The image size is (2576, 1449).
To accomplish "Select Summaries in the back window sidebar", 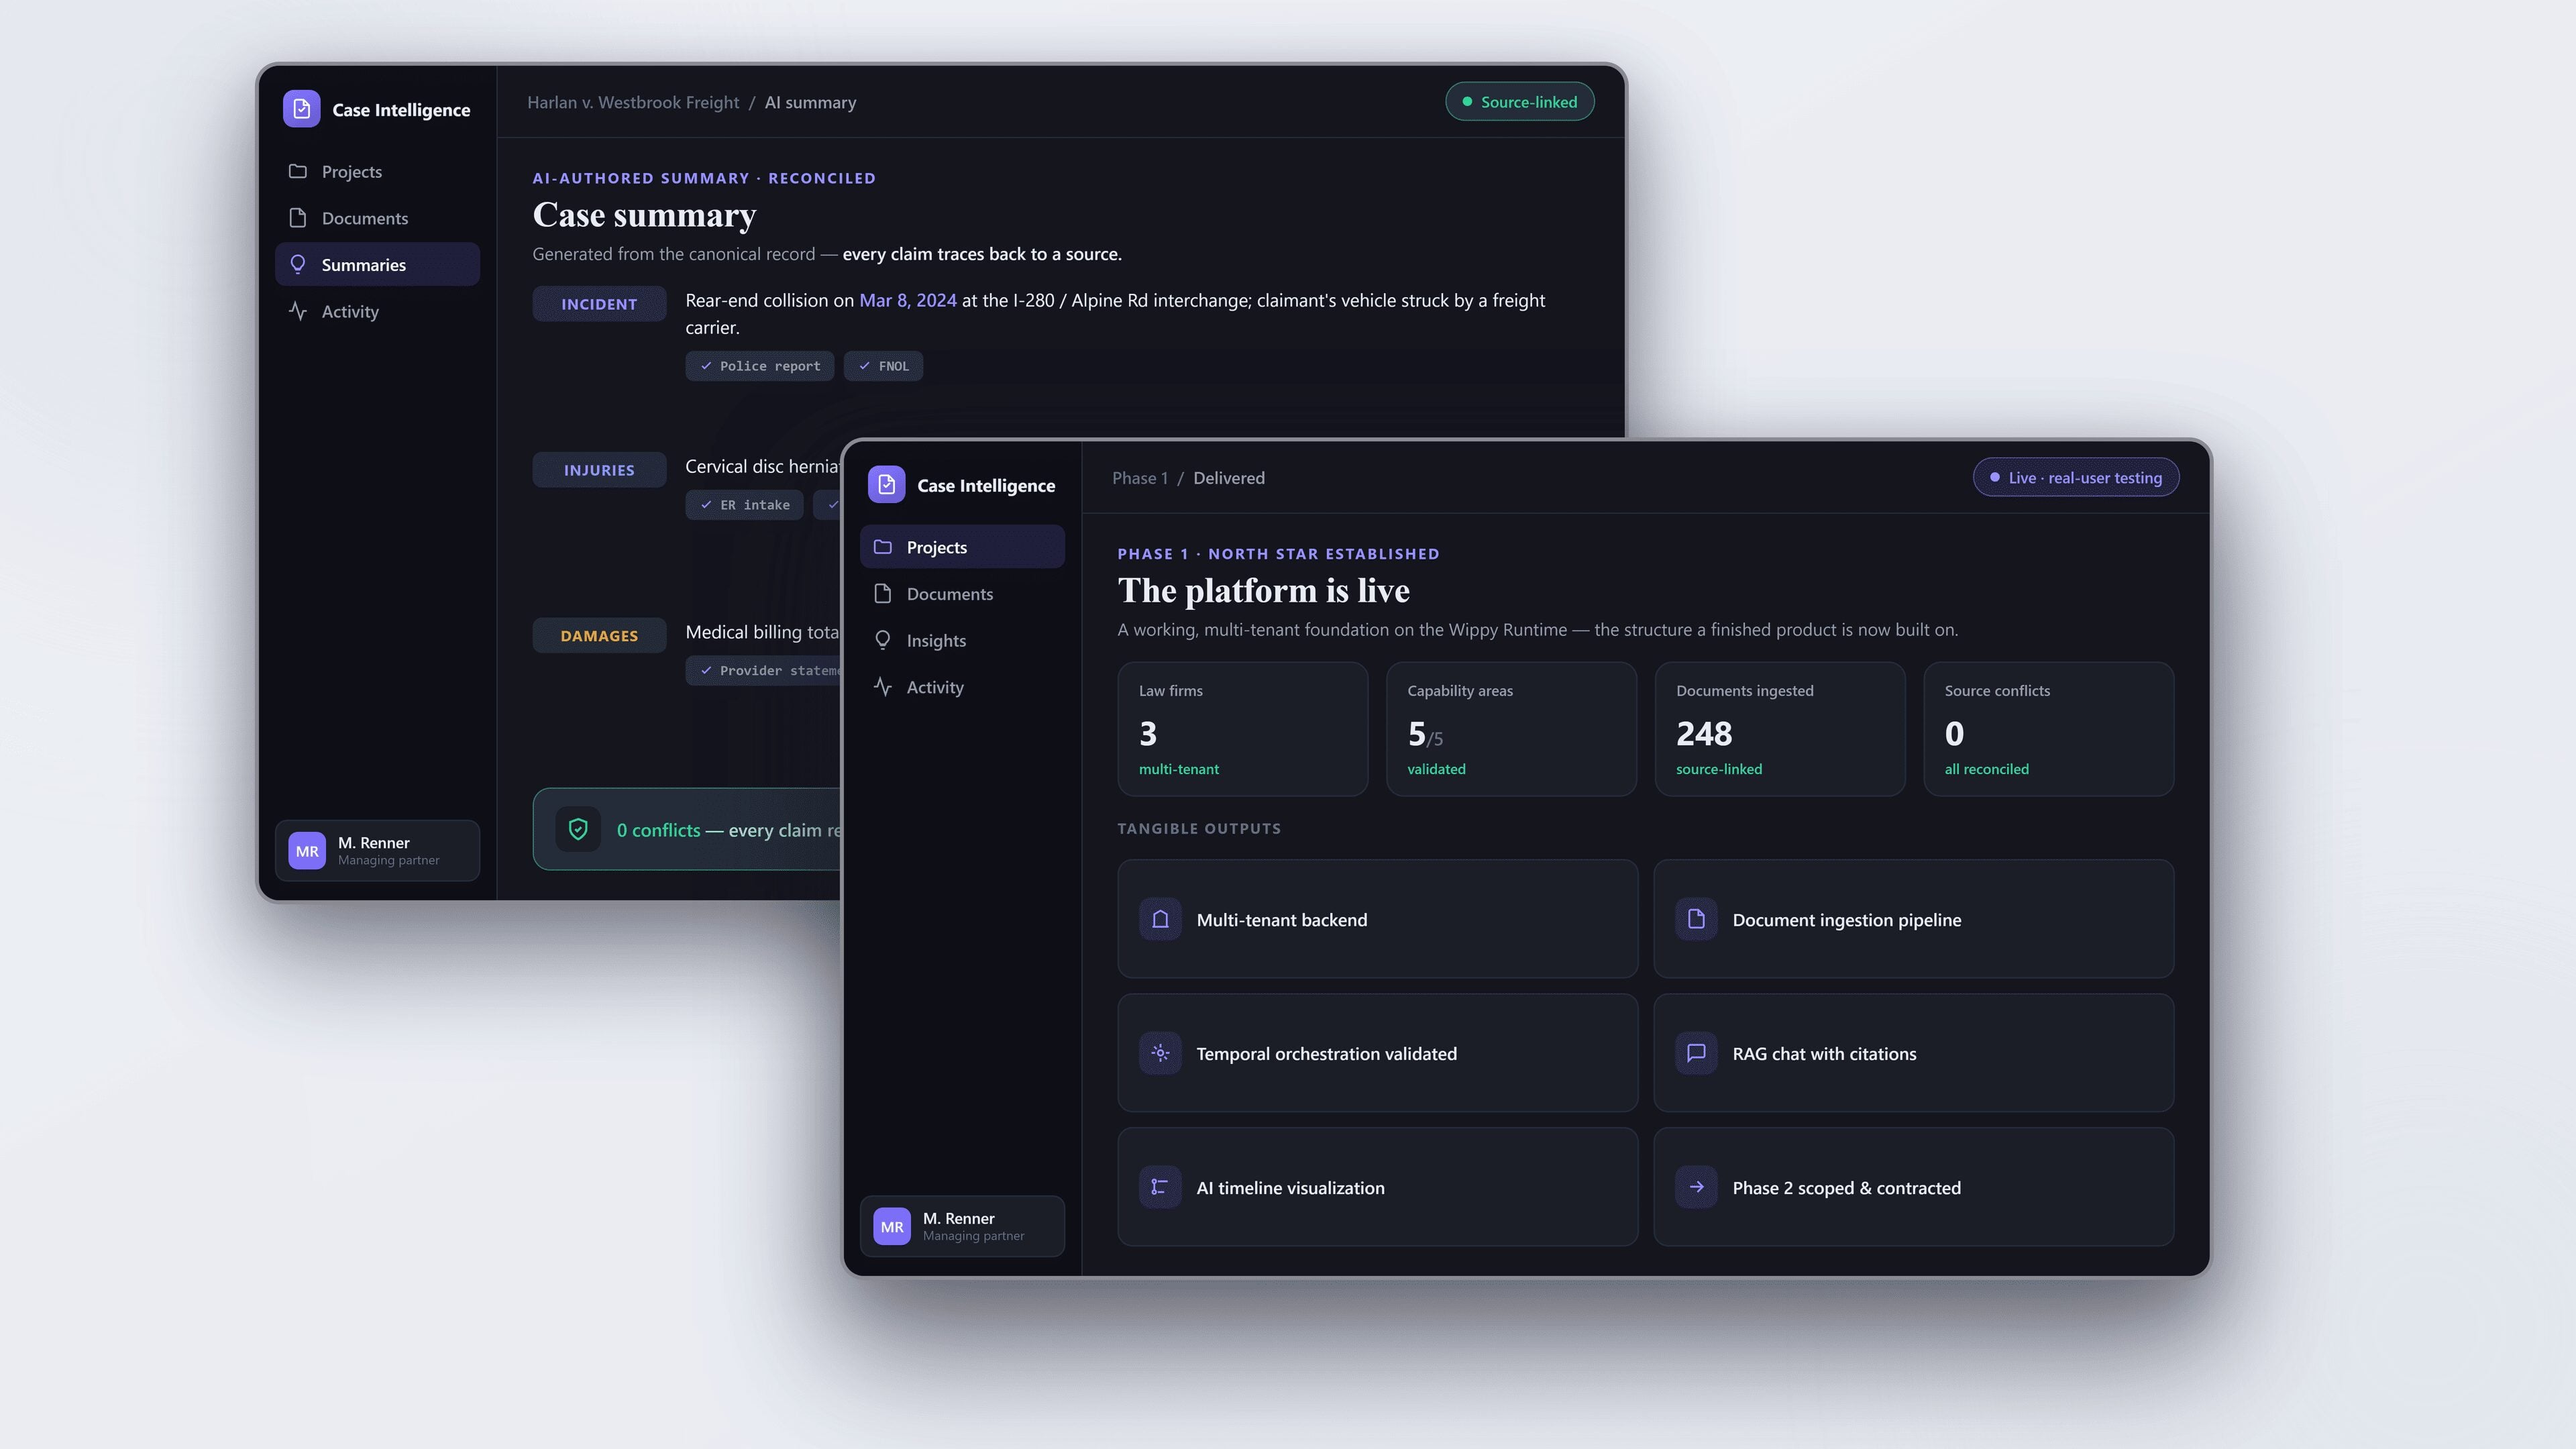I will point(377,265).
